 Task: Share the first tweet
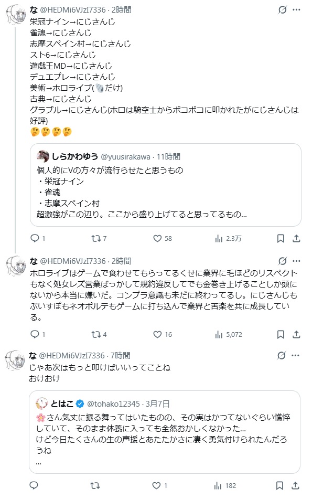coord(296,239)
